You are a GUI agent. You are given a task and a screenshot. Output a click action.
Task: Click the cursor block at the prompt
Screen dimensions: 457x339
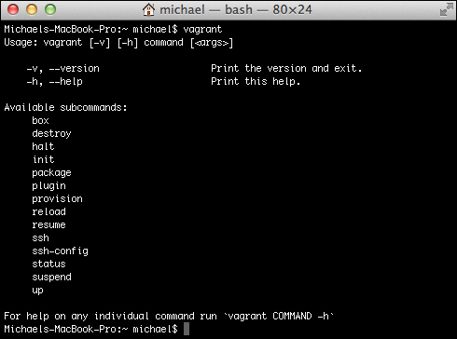coord(187,329)
